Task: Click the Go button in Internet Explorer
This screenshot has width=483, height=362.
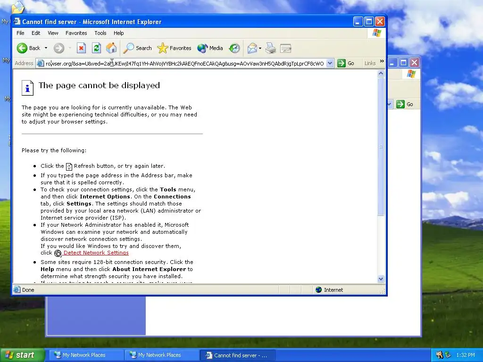Action: (x=346, y=64)
